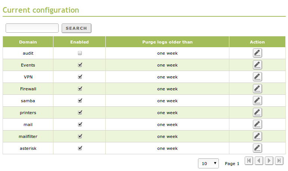288x171 pixels.
Task: Click the search text field
Action: (32, 28)
